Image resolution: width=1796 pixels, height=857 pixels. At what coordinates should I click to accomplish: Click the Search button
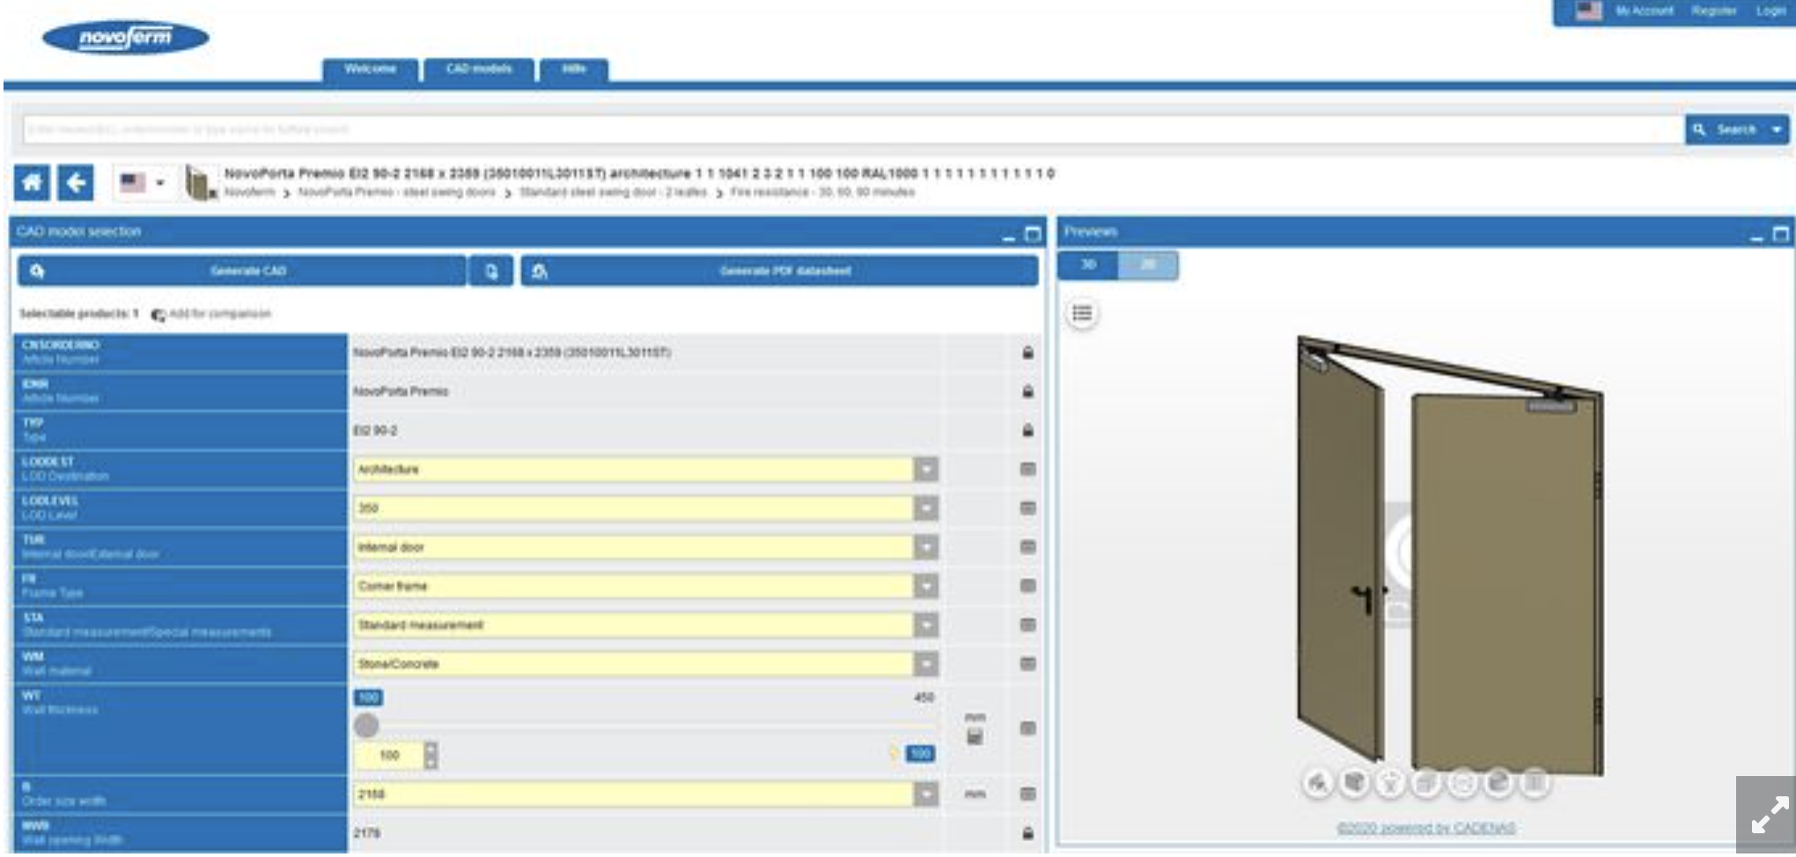click(x=1726, y=129)
